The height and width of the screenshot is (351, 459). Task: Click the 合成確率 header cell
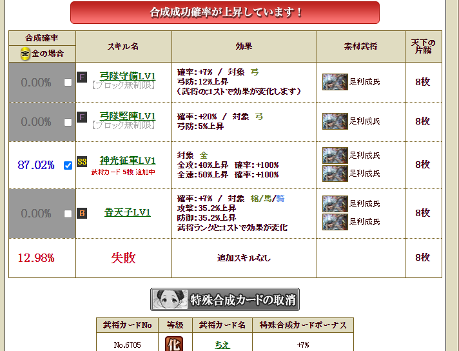(x=42, y=38)
